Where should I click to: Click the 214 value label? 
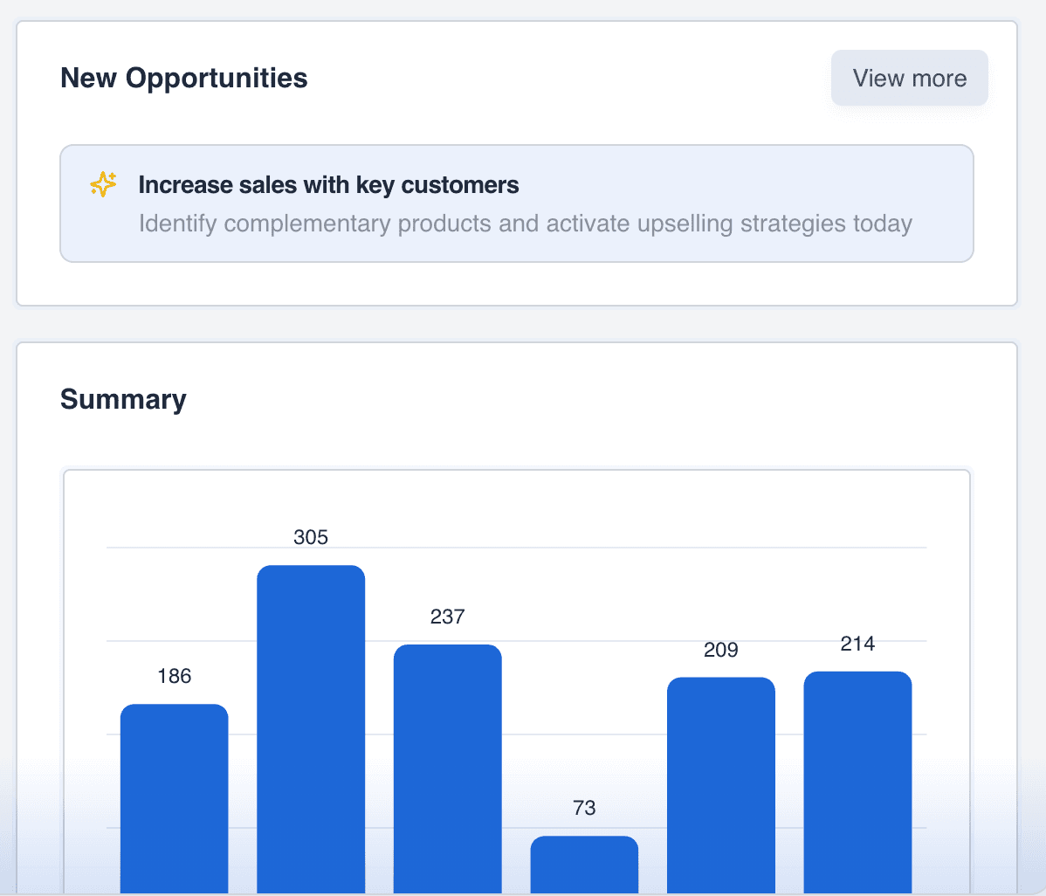point(857,644)
